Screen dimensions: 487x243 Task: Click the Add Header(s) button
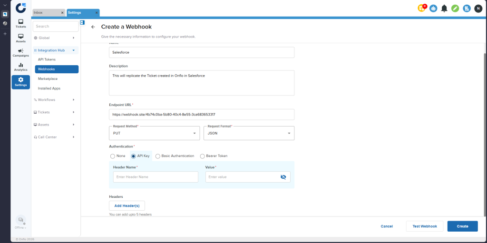[127, 206]
